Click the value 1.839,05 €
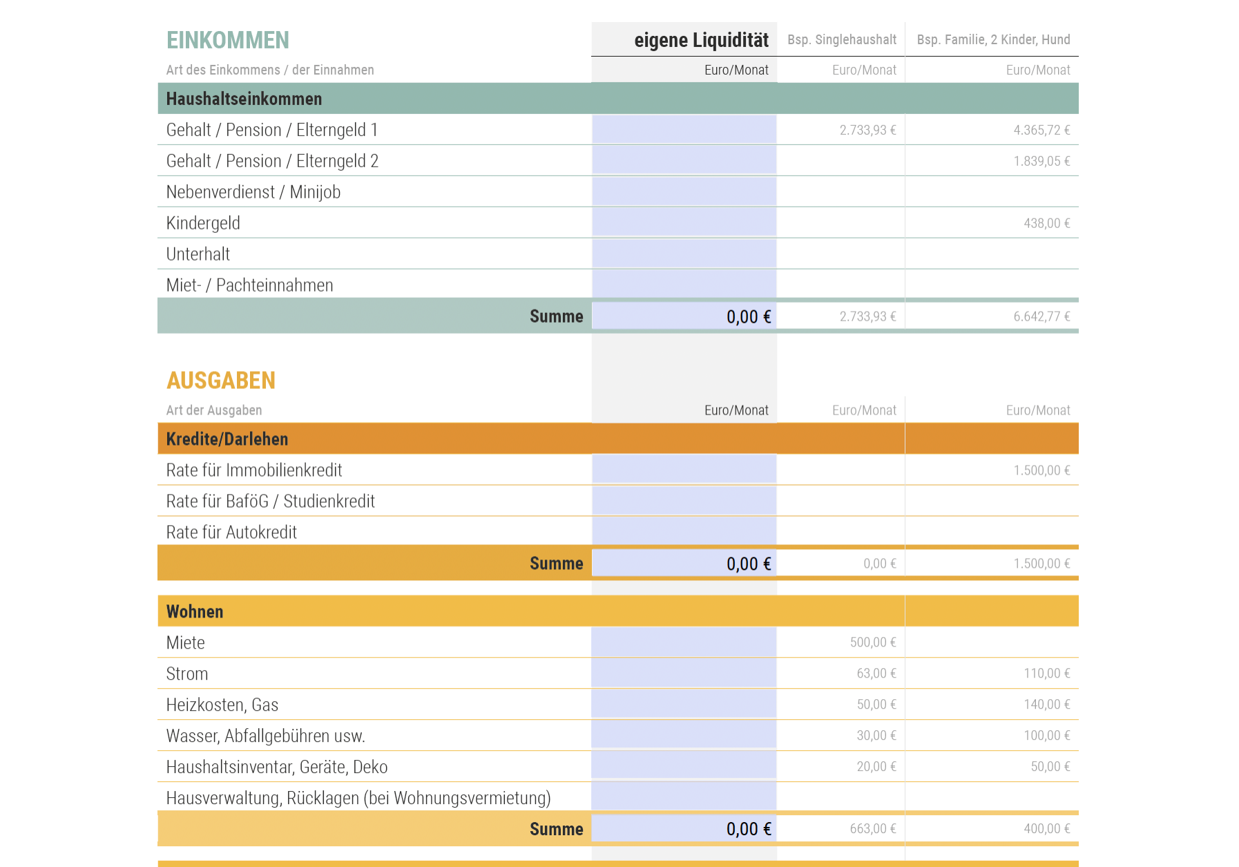The image size is (1239, 867). 1041,161
